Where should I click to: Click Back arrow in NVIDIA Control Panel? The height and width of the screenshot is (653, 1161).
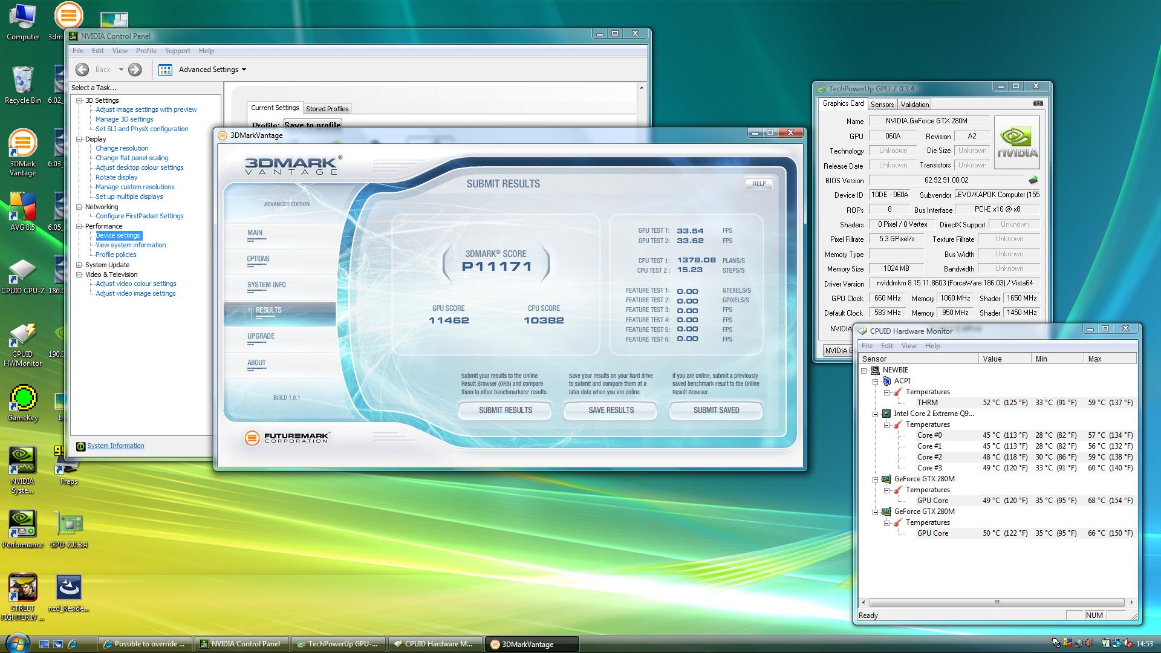click(82, 70)
